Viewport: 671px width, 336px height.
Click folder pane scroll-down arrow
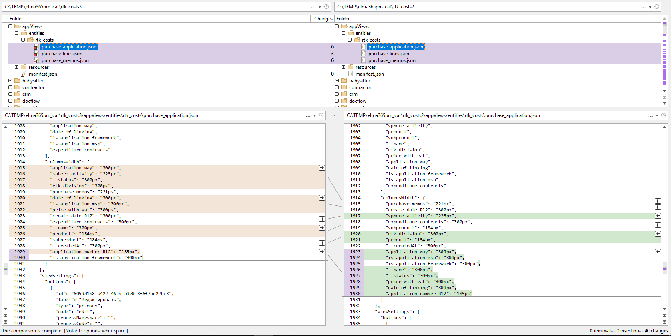click(x=665, y=91)
